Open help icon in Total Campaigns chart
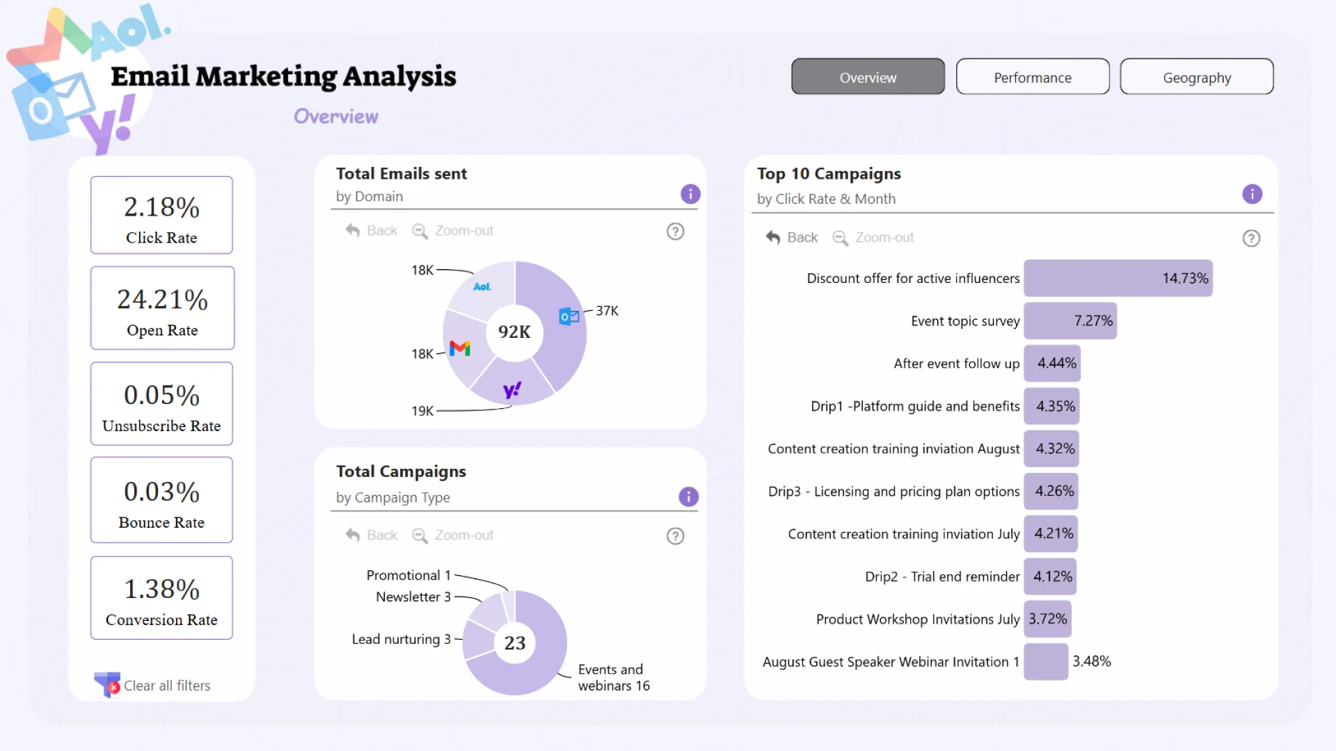This screenshot has width=1336, height=751. coord(675,536)
